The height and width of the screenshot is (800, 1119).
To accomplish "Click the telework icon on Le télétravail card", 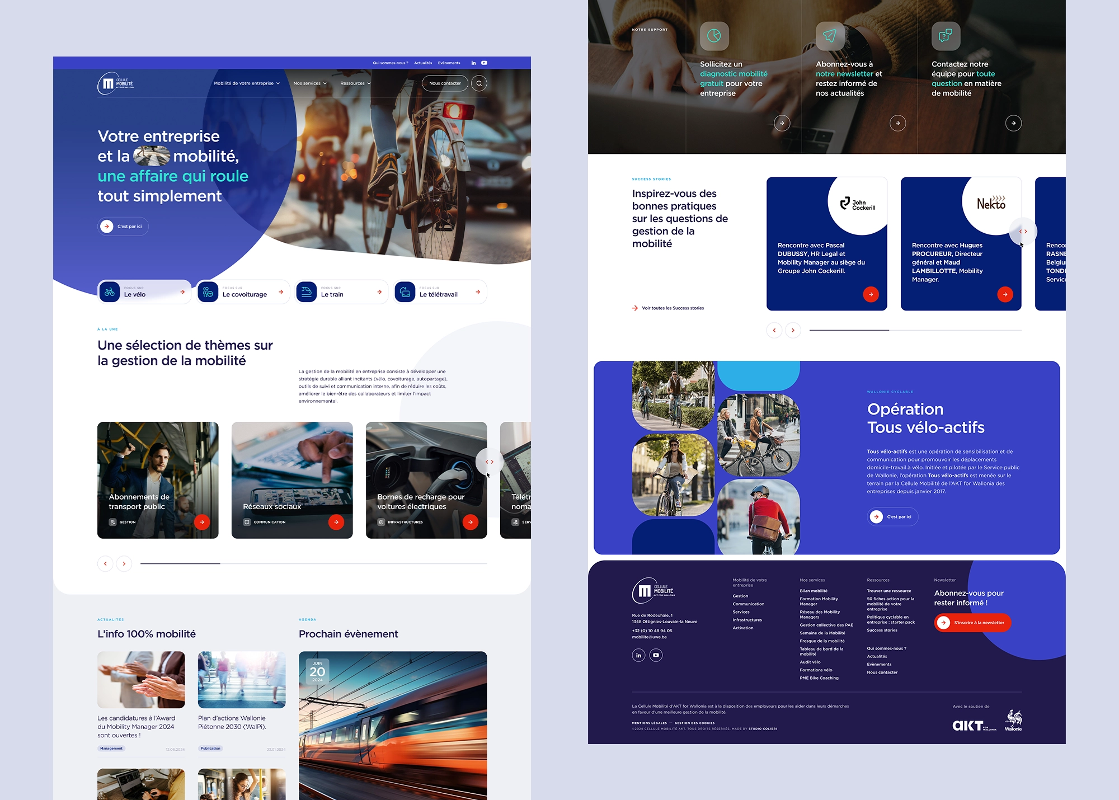I will pyautogui.click(x=405, y=292).
